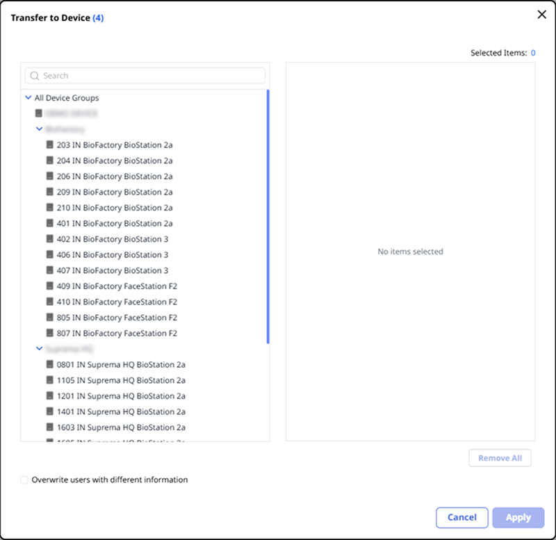Click the search magnifier icon

point(35,76)
